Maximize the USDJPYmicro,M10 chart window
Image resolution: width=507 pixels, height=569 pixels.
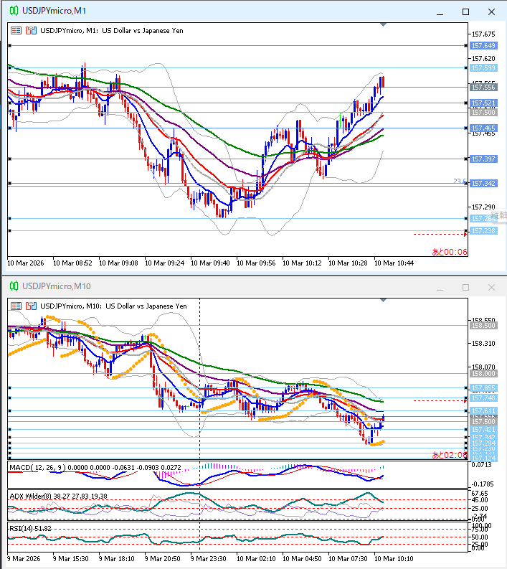point(466,287)
